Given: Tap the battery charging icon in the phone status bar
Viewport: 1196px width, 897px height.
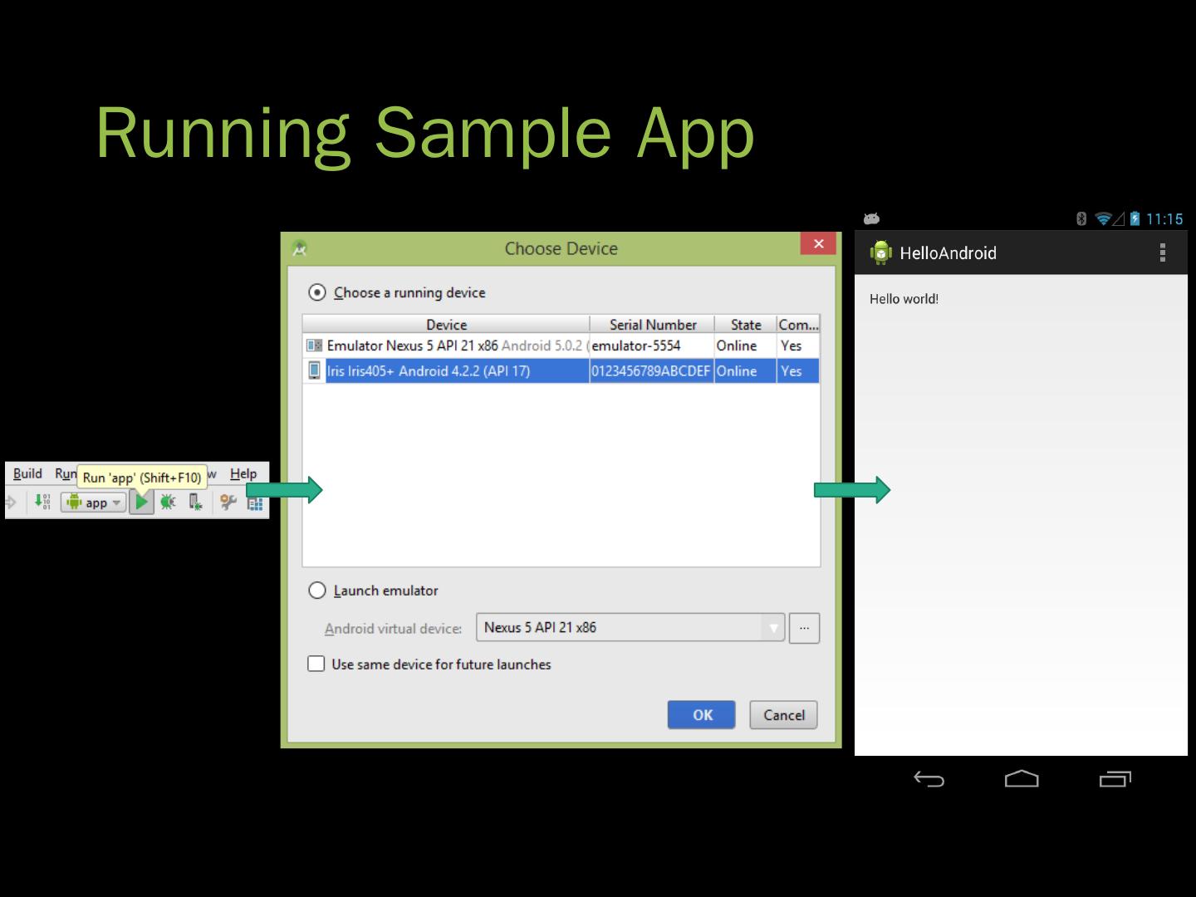Looking at the screenshot, I should pyautogui.click(x=1135, y=218).
